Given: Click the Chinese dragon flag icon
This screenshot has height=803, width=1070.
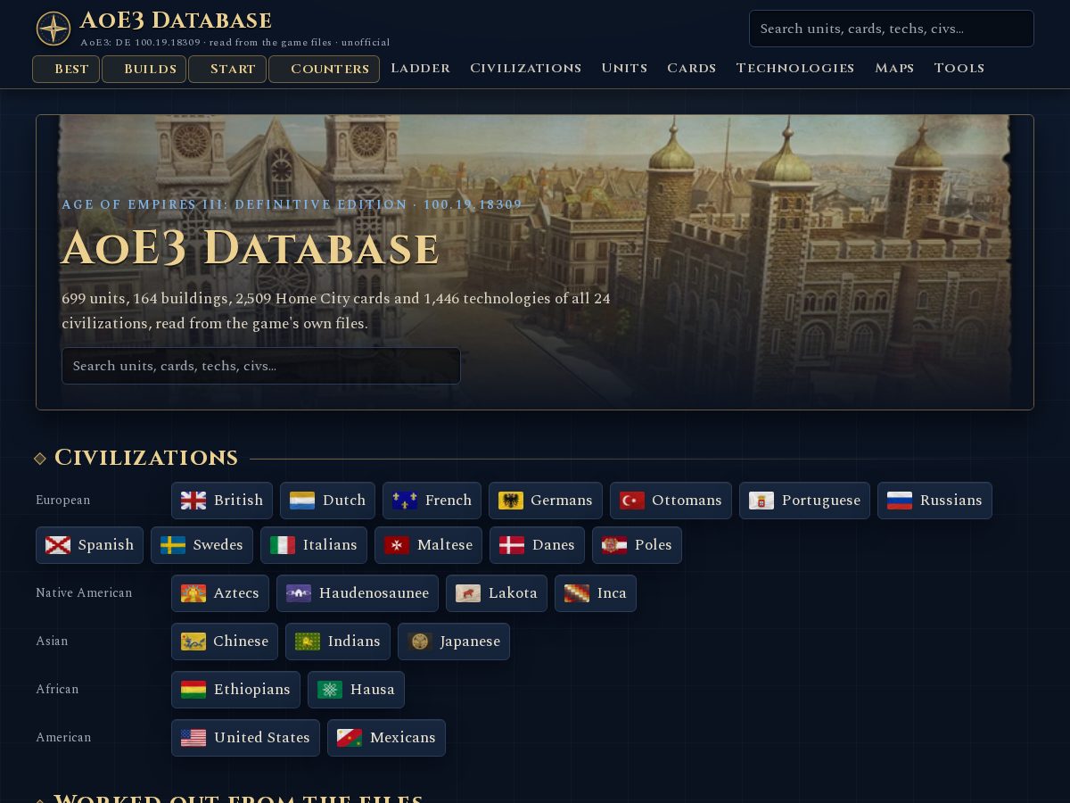Looking at the screenshot, I should click(x=193, y=642).
